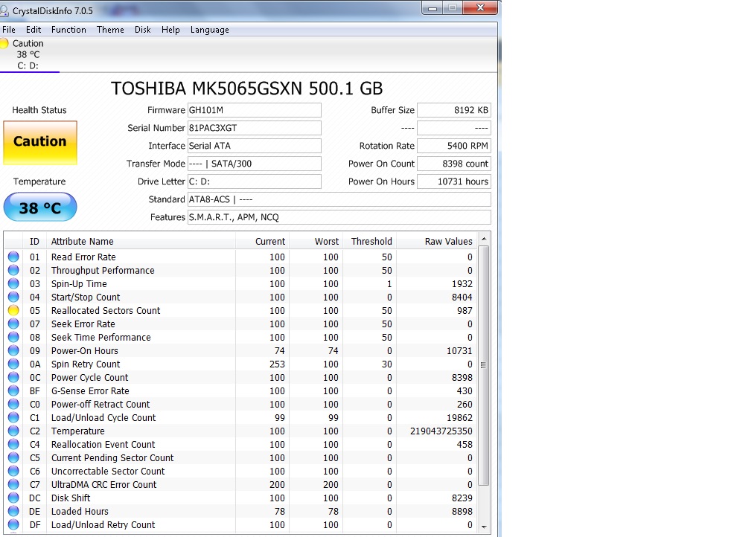This screenshot has height=537, width=734.
Task: Open the Edit menu
Action: (x=33, y=30)
